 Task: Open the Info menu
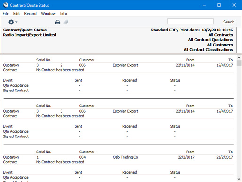[63, 14]
